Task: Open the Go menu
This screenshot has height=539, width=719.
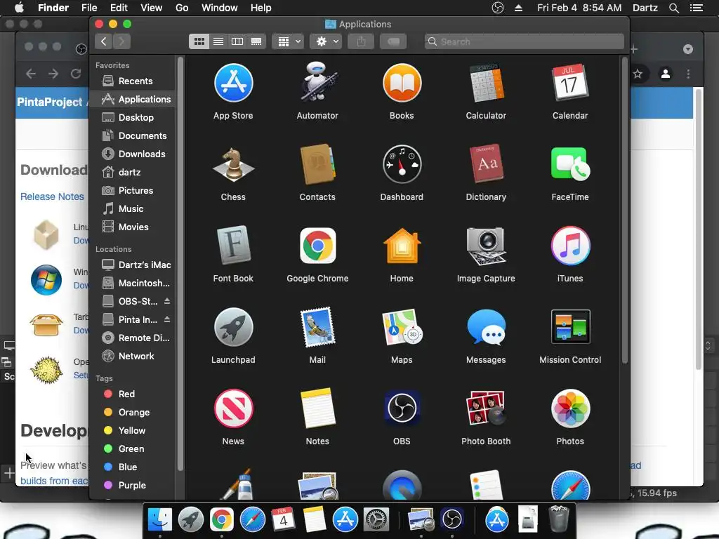Action: [182, 8]
